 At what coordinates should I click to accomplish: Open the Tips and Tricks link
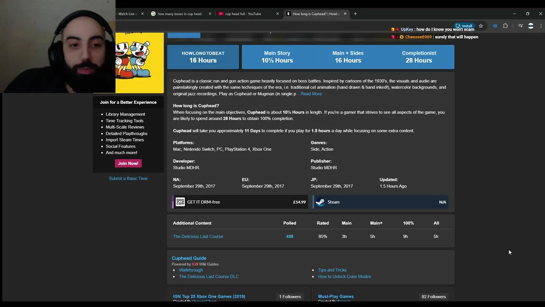332,270
